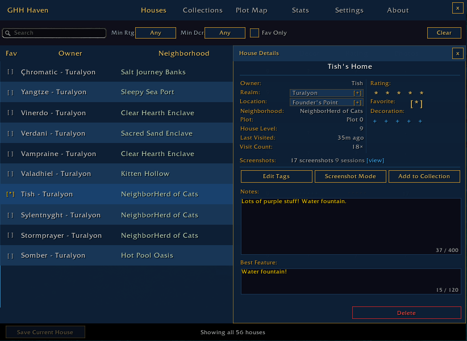Open the Plot Map tab
This screenshot has height=341, width=467.
point(251,10)
